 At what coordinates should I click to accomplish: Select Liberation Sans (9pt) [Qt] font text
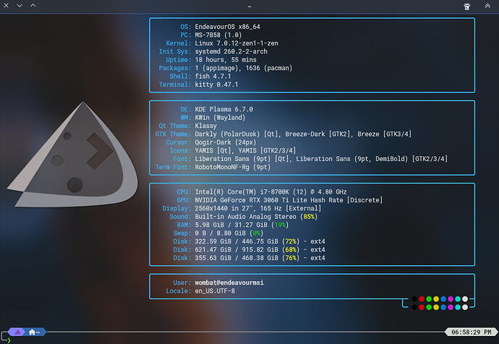pyautogui.click(x=242, y=159)
